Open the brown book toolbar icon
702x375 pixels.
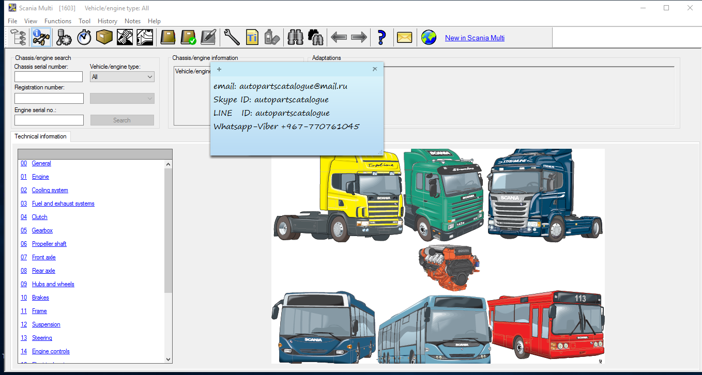tap(168, 37)
